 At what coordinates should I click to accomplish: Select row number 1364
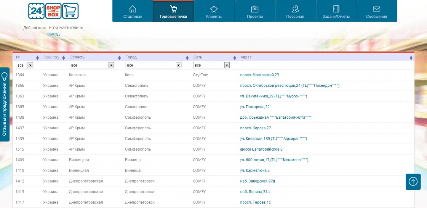coord(20,75)
